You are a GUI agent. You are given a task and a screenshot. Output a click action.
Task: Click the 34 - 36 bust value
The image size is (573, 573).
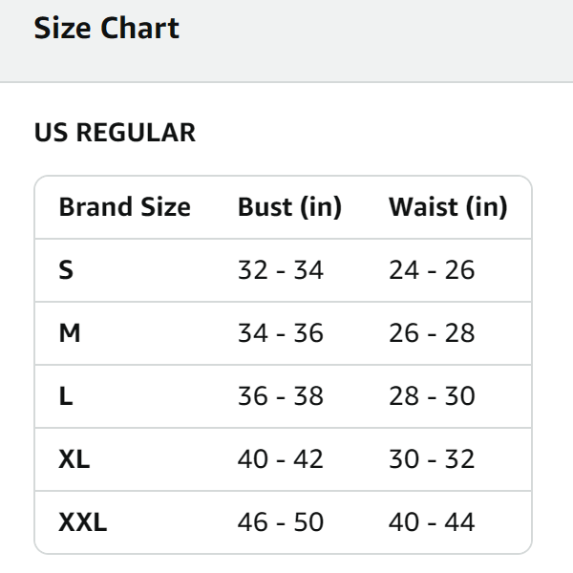pos(280,333)
